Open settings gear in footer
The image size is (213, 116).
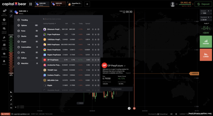[x=176, y=114]
